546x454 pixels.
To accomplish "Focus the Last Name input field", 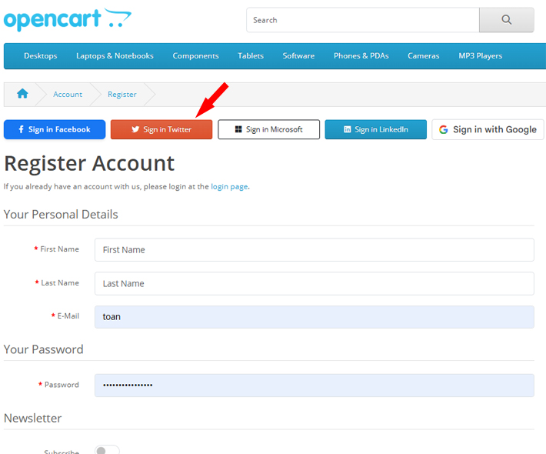I will pos(314,284).
